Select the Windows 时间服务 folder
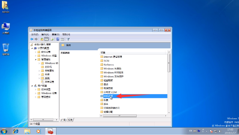 [112, 72]
